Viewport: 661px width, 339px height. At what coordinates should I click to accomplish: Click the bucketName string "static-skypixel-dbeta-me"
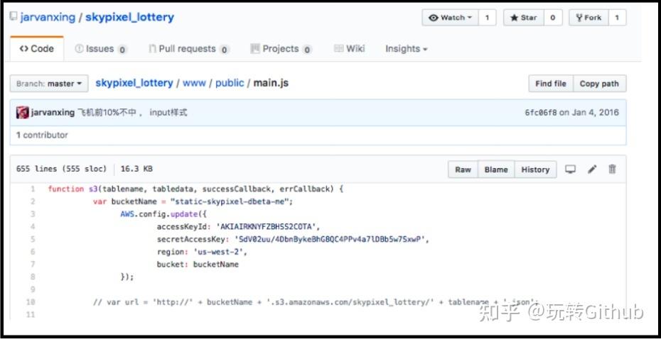pos(230,201)
